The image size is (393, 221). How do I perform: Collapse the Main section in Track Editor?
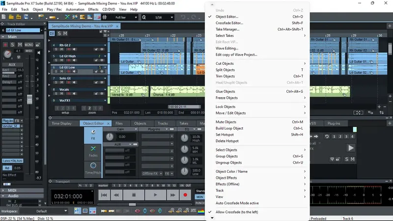tap(3, 37)
